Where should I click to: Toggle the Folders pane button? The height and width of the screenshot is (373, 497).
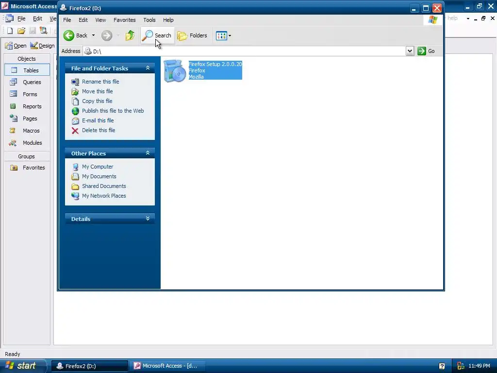[192, 35]
